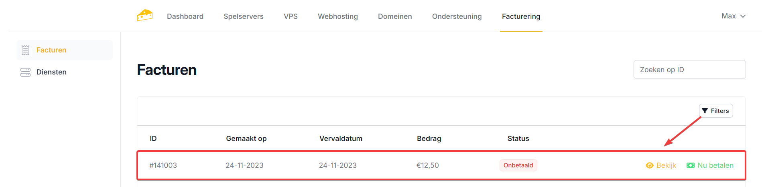The image size is (762, 187).
Task: Navigate to Webhosting
Action: (x=338, y=16)
